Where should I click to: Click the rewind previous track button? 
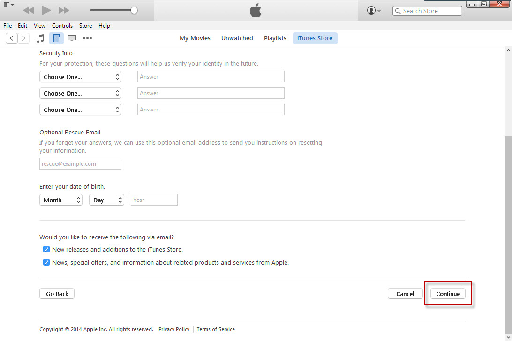click(29, 10)
